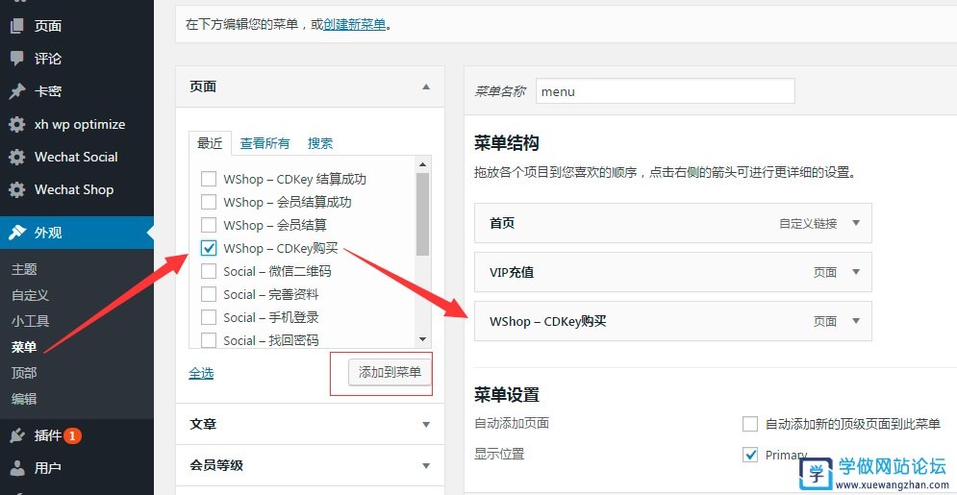Screen dimensions: 957x495
Task: Switch to the 最近 tab
Action: [210, 143]
